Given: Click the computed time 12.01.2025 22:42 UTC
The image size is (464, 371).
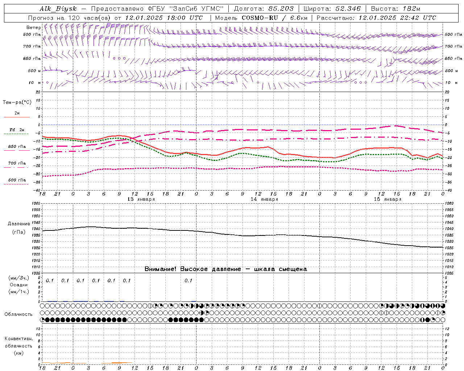Looking at the screenshot, I should (397, 18).
